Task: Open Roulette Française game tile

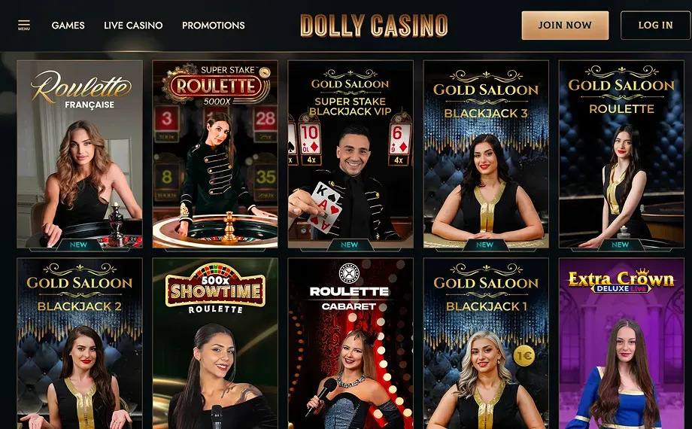Action: tap(80, 154)
